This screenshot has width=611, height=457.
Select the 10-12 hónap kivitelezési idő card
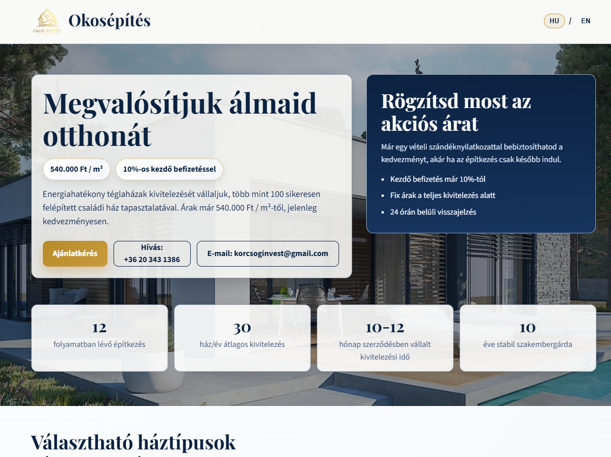(385, 337)
